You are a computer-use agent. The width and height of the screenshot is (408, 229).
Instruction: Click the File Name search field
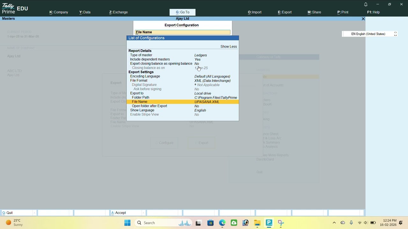coord(183,32)
